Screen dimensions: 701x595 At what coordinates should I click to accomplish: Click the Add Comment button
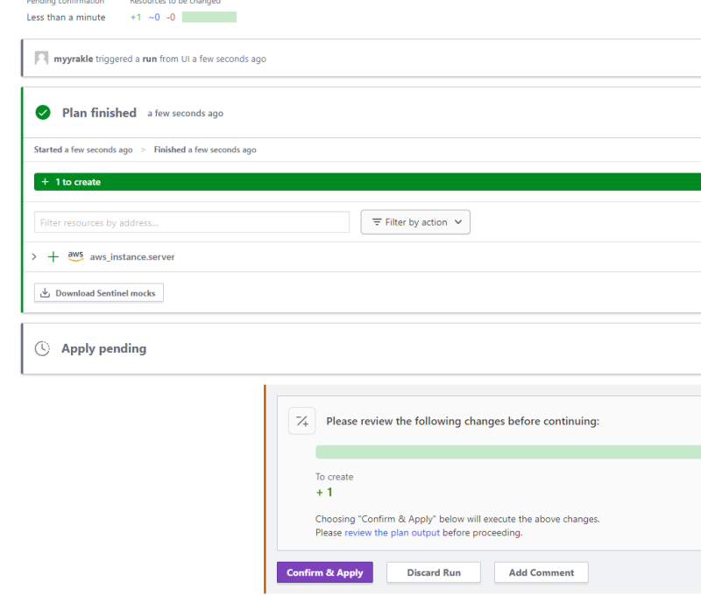[x=541, y=572]
